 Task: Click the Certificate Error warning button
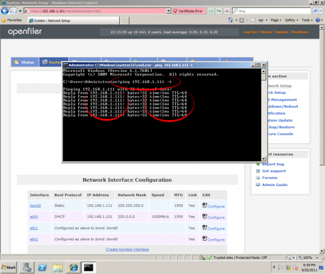click(189, 11)
